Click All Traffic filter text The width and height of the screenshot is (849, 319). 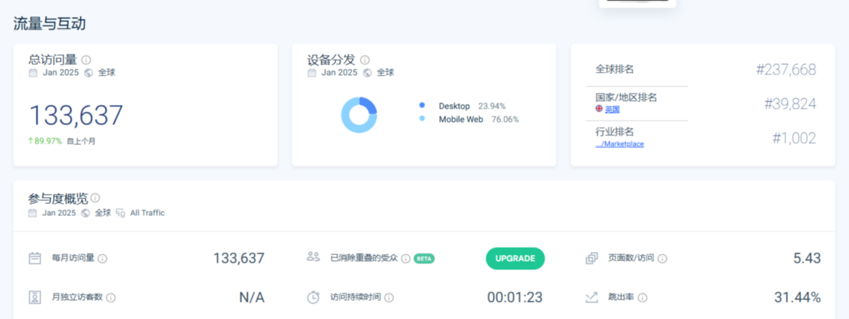click(148, 213)
